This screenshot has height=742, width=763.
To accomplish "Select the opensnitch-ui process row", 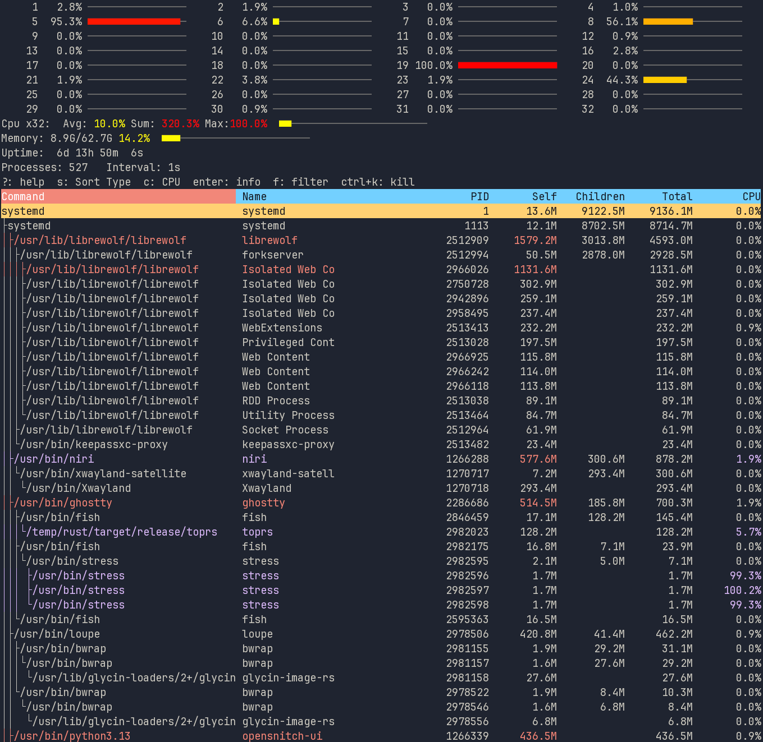I will tap(381, 736).
